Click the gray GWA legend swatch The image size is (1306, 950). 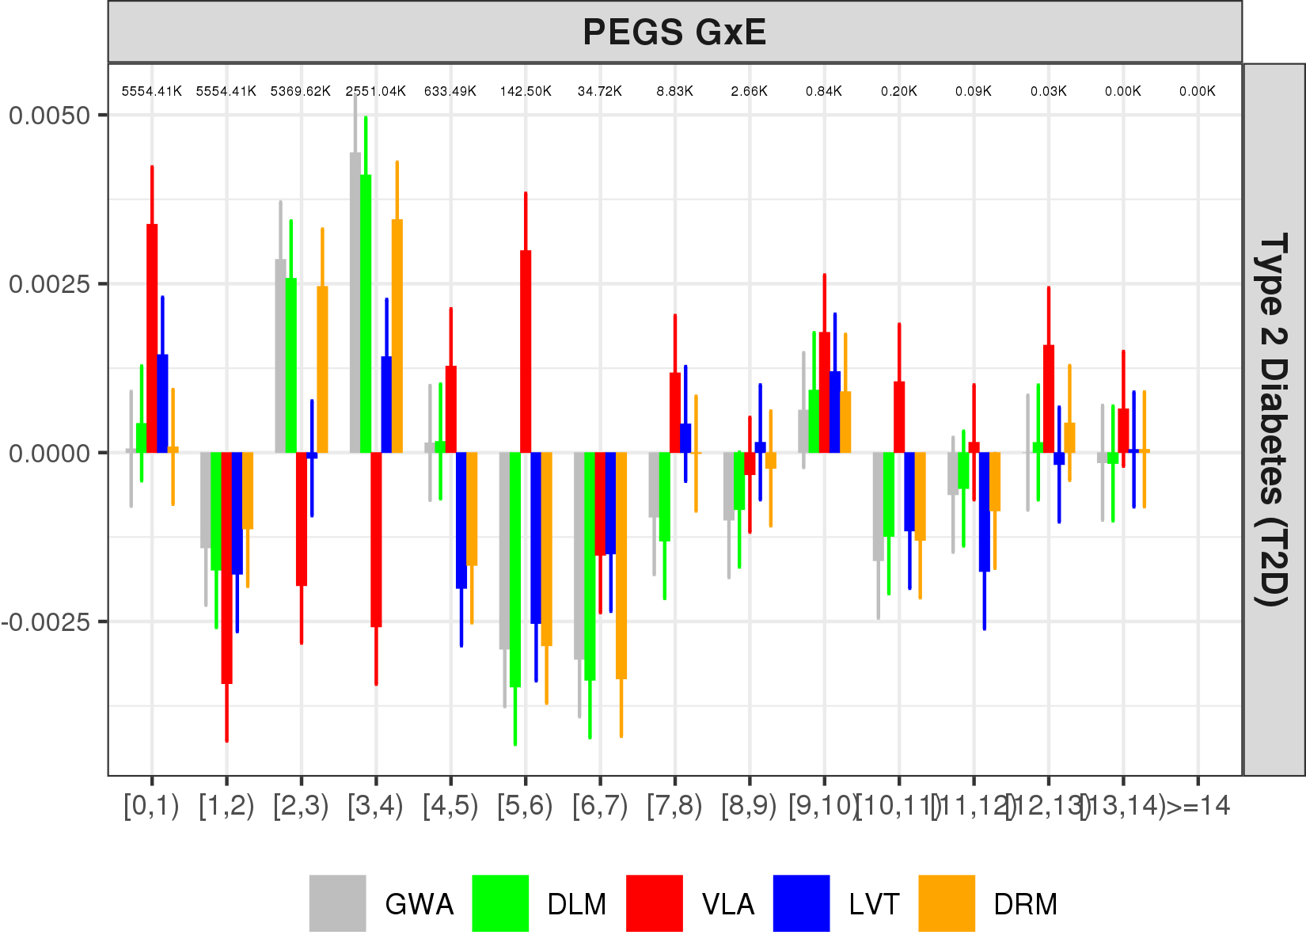[x=337, y=903]
